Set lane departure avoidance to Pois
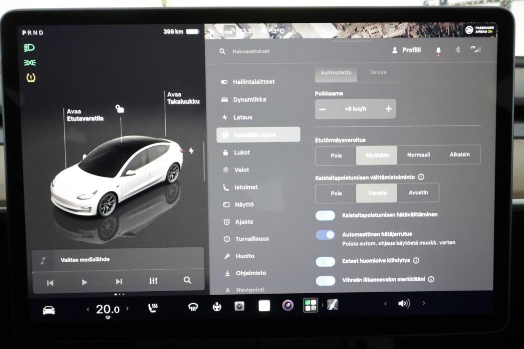Viewport: 524px width, 349px height. click(x=336, y=193)
